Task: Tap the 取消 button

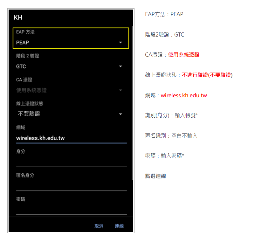Action: [99, 226]
